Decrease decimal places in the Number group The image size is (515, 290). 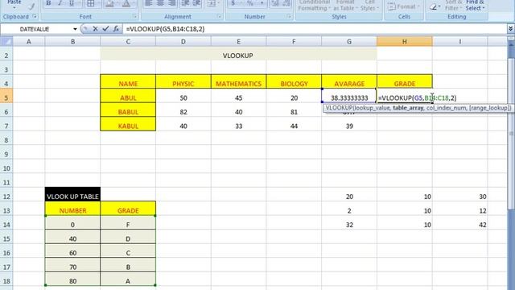286,3
